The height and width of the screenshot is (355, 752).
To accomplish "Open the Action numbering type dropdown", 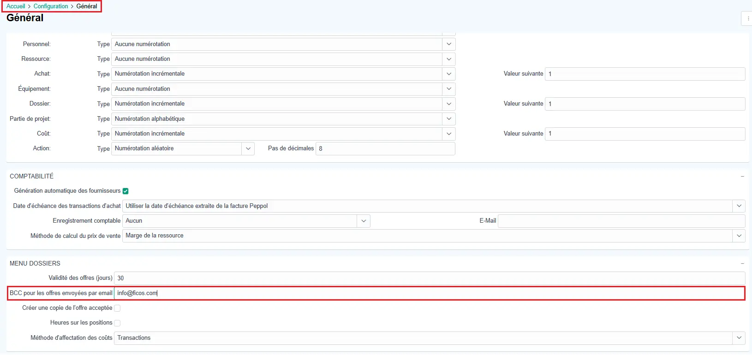I will (248, 148).
